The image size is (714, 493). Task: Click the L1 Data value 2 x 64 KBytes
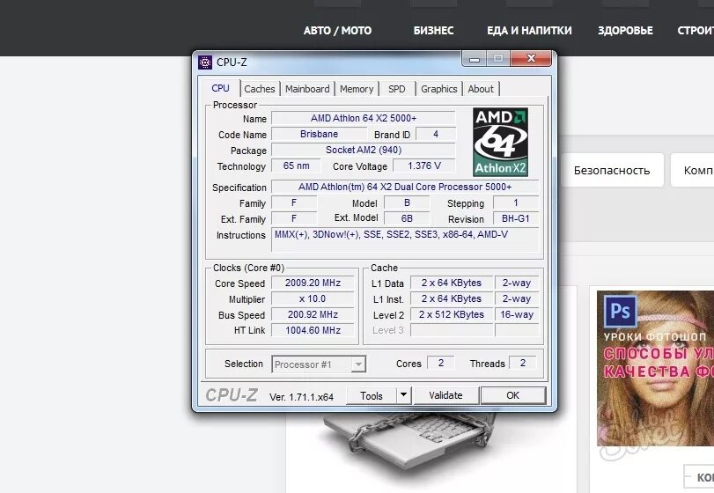click(452, 283)
